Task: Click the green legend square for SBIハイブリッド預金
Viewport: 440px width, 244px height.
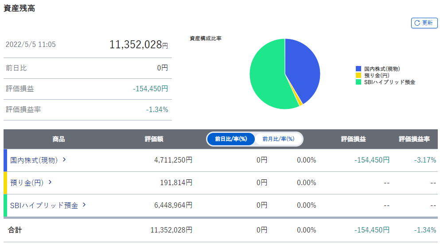Action: pos(358,82)
